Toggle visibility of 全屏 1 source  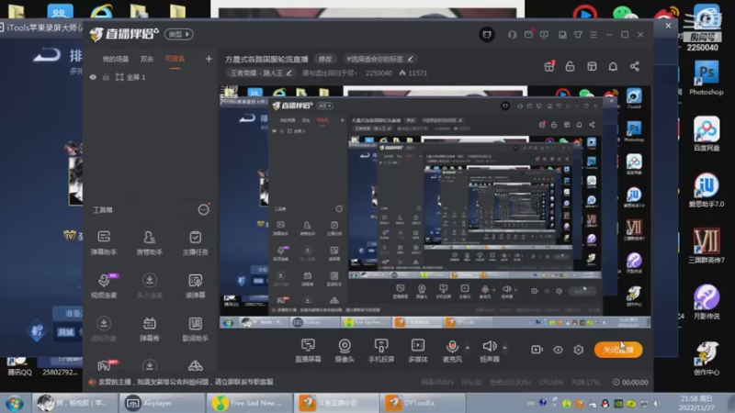click(93, 77)
